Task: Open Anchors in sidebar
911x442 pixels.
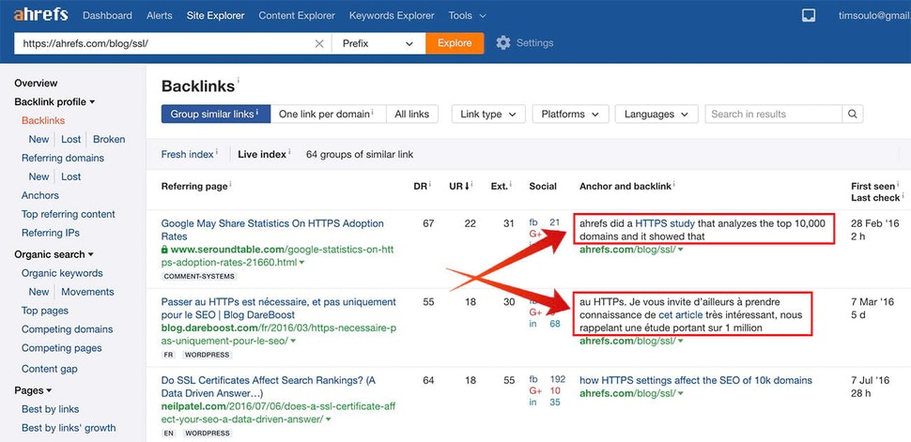Action: 40,195
